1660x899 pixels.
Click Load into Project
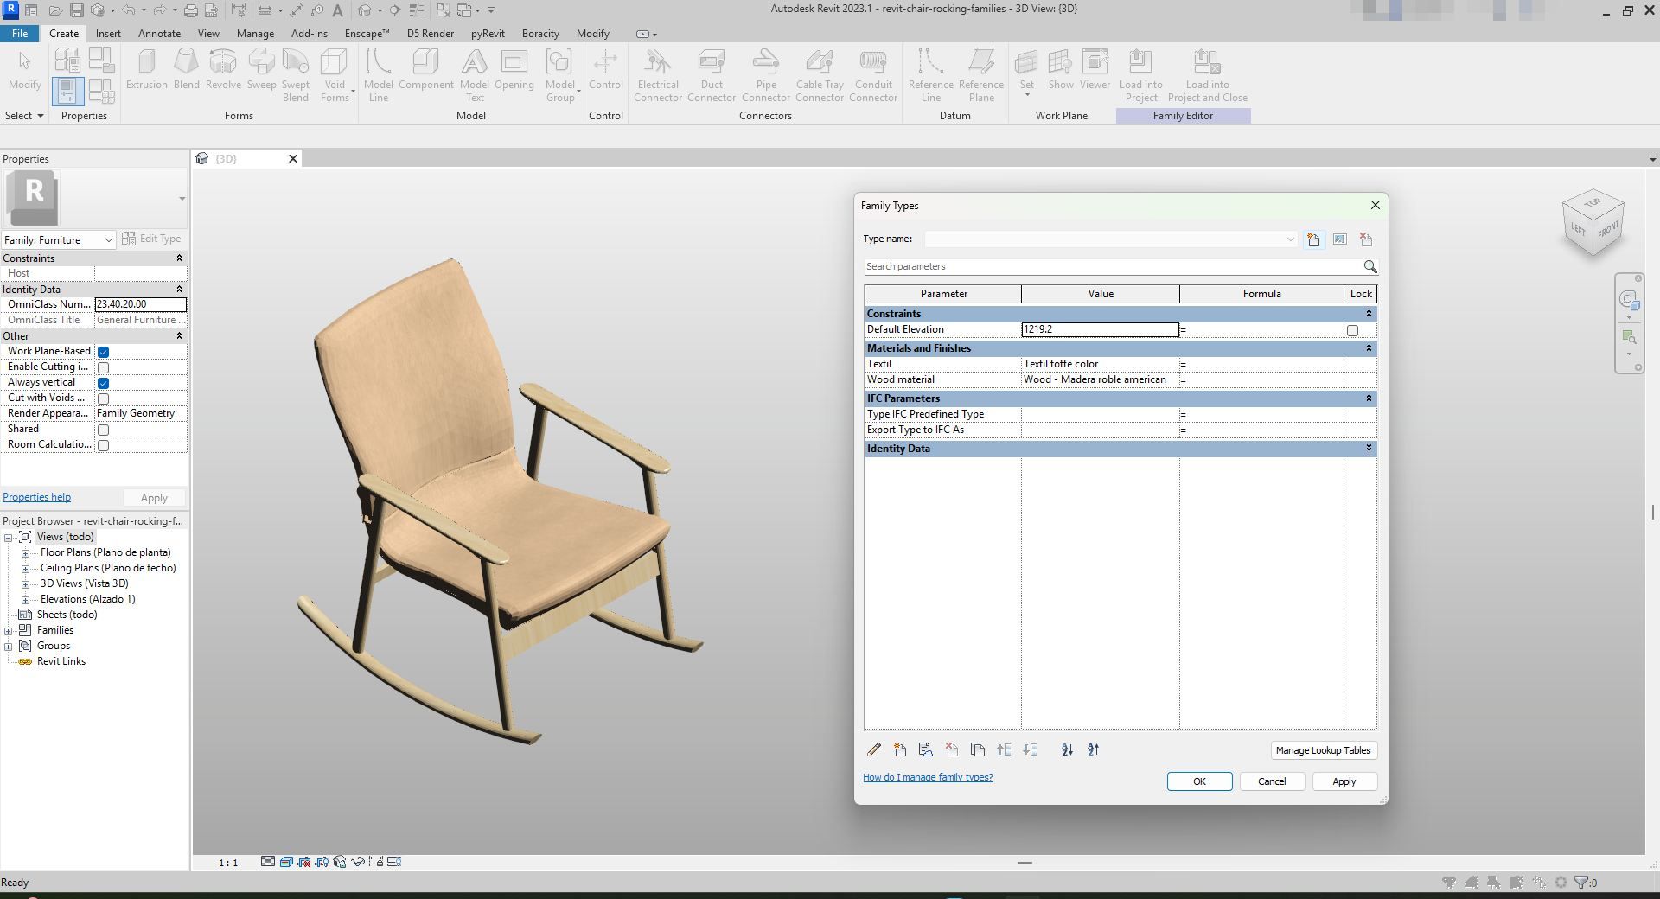click(1141, 75)
